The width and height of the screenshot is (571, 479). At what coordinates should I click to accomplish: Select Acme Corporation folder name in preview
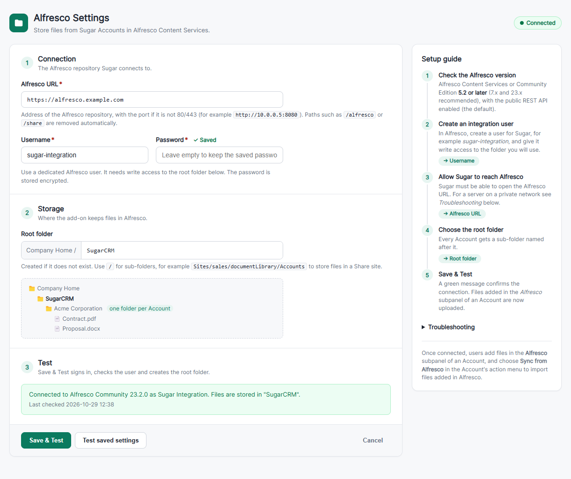(78, 309)
